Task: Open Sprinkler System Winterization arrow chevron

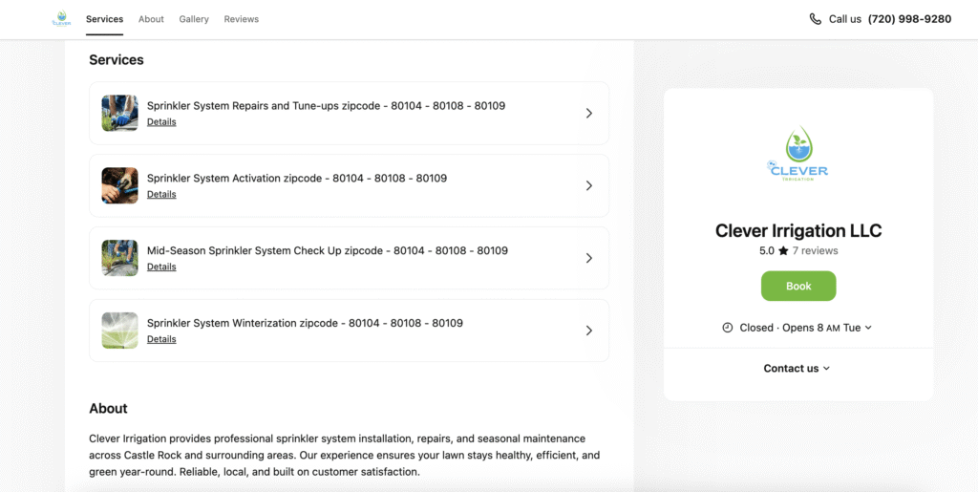Action: tap(589, 331)
